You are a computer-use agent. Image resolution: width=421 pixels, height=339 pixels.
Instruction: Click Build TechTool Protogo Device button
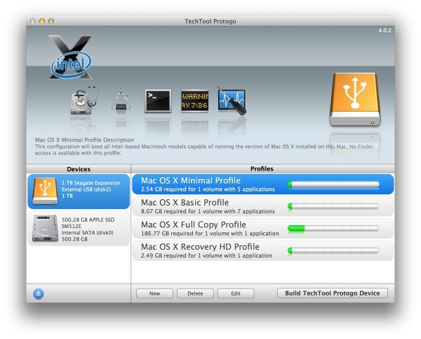333,293
